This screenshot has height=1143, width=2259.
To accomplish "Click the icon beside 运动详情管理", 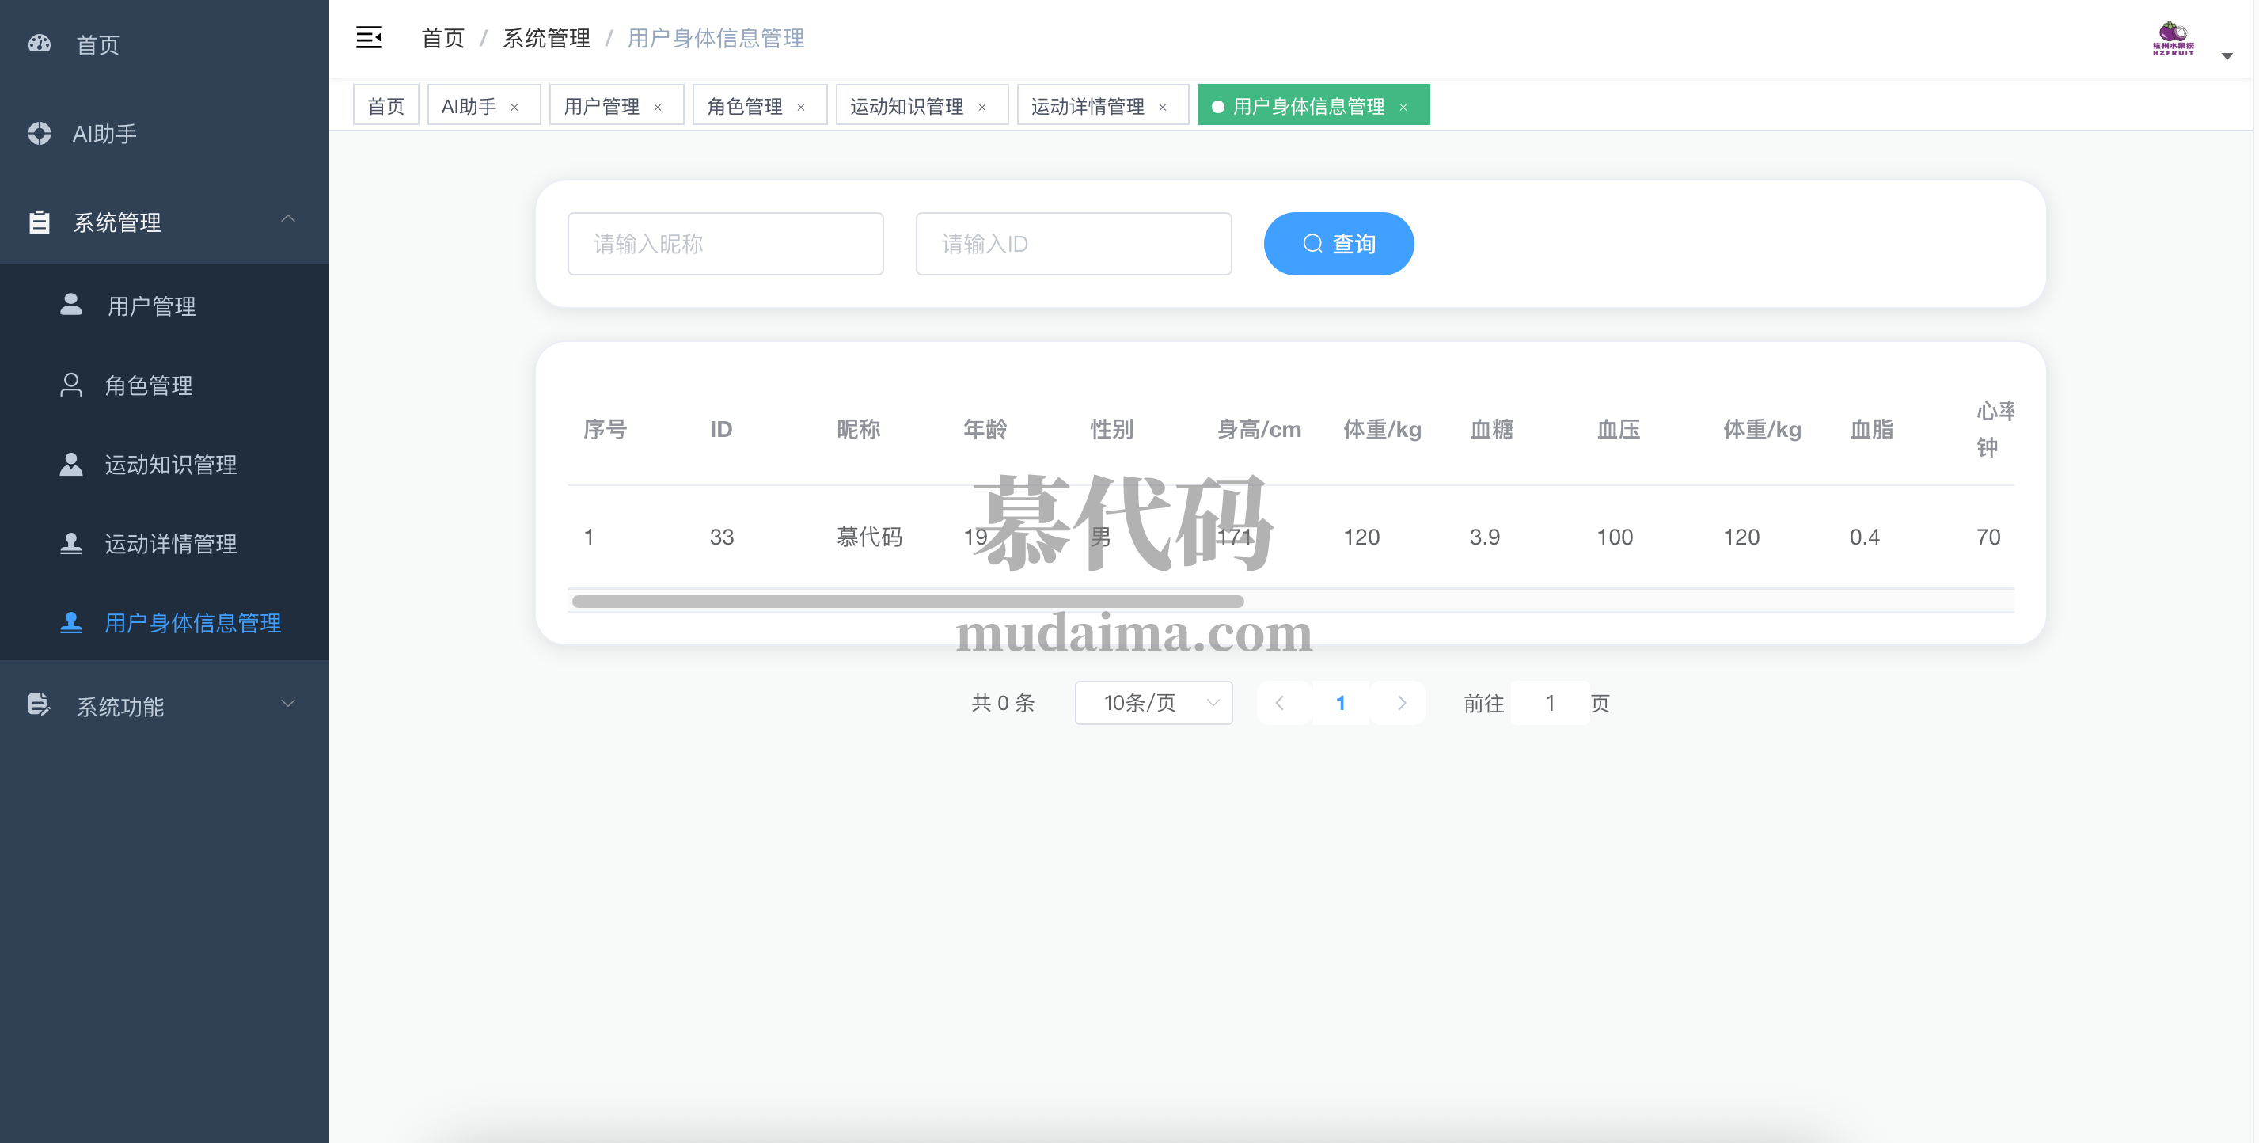I will point(71,544).
